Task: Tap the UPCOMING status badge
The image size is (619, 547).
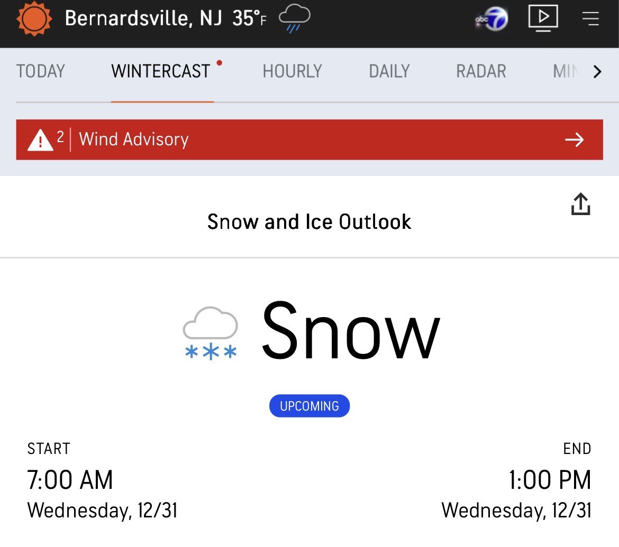Action: pyautogui.click(x=309, y=406)
